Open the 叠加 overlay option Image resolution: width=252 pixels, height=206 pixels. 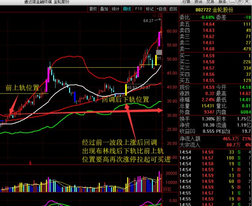[104, 8]
